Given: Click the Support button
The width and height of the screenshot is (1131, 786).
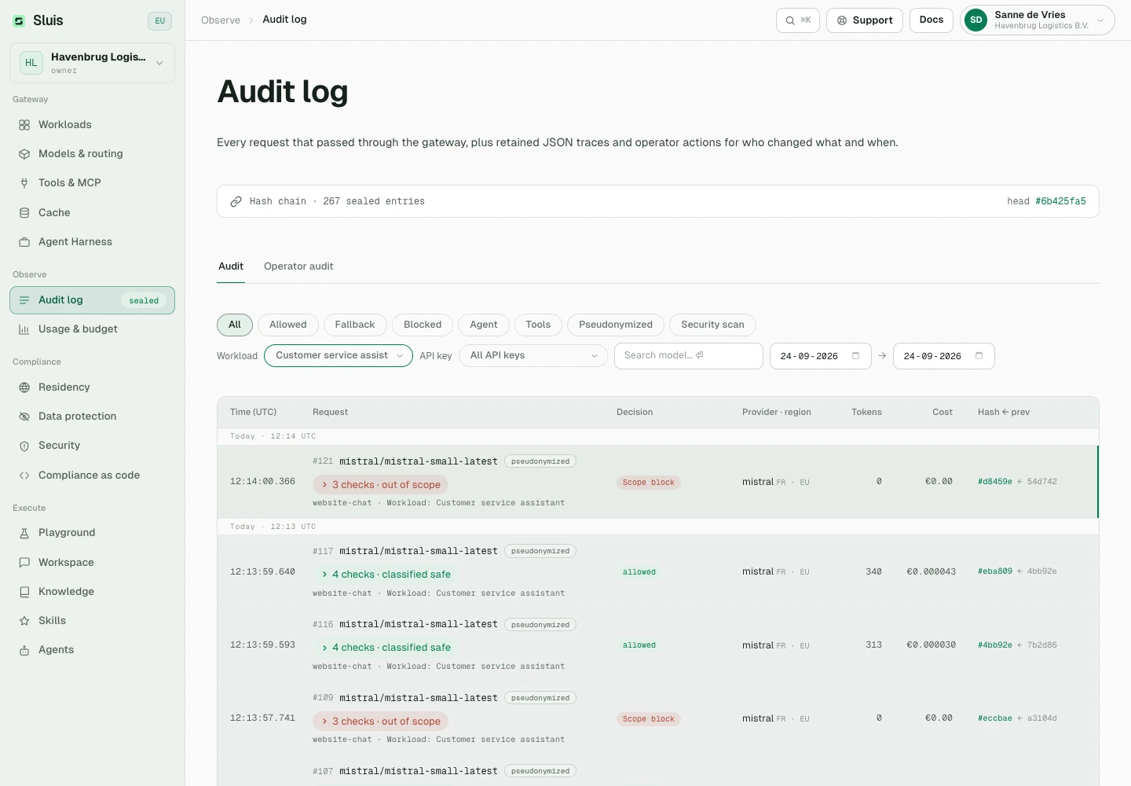Looking at the screenshot, I should tap(865, 20).
